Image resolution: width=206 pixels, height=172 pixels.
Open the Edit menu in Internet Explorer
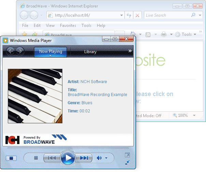tap(37, 26)
